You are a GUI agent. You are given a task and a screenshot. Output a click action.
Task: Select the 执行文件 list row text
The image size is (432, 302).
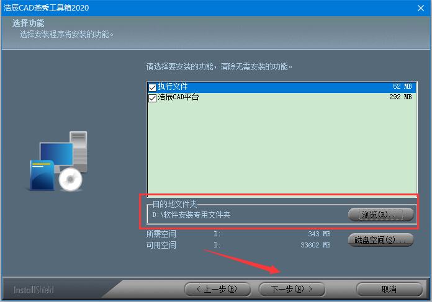click(x=173, y=87)
